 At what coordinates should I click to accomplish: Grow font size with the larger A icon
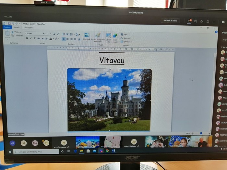[x=54, y=34]
